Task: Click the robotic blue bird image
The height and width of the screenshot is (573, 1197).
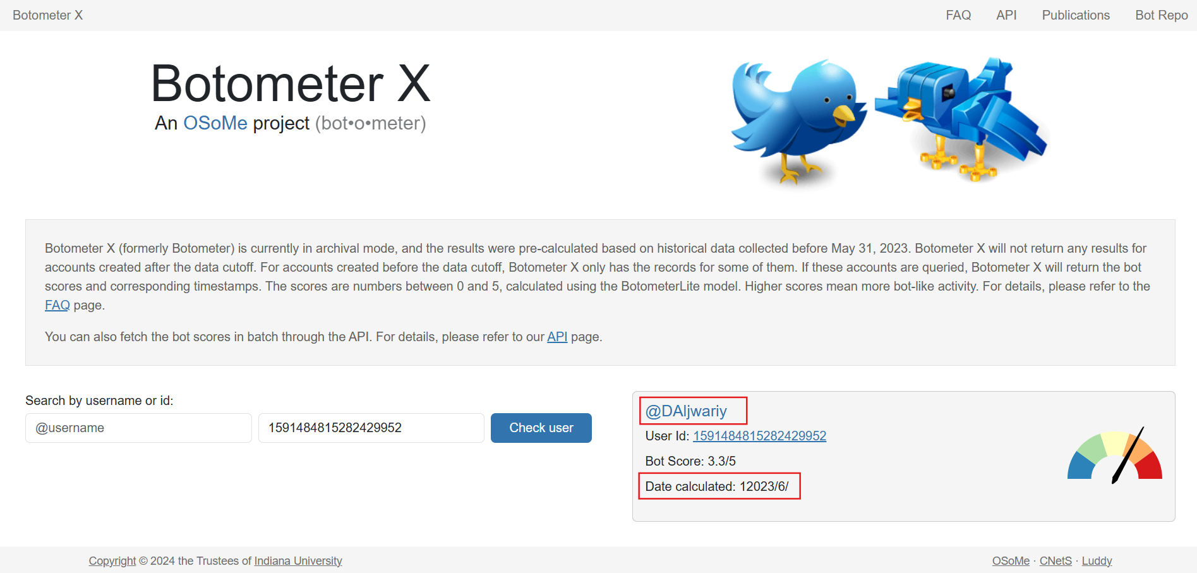Action: click(961, 120)
